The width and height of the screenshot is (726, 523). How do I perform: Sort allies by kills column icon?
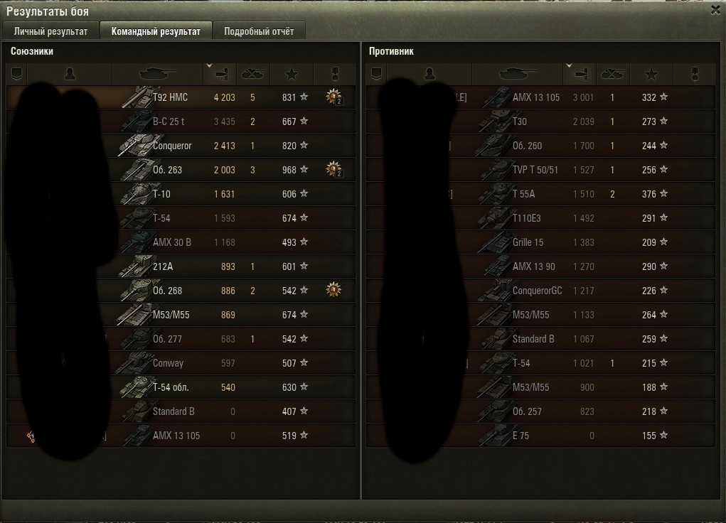[x=253, y=74]
